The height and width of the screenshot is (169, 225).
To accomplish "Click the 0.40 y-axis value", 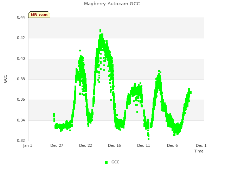I will pos(21,59).
